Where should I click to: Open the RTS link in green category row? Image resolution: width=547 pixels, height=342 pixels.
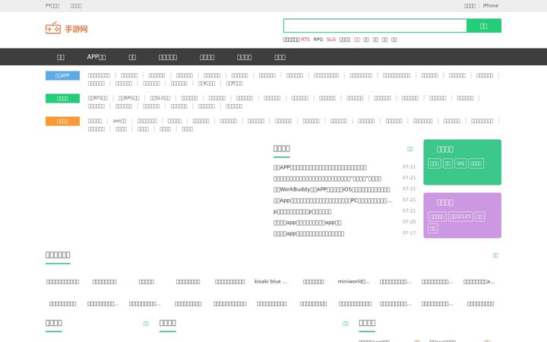[98, 98]
